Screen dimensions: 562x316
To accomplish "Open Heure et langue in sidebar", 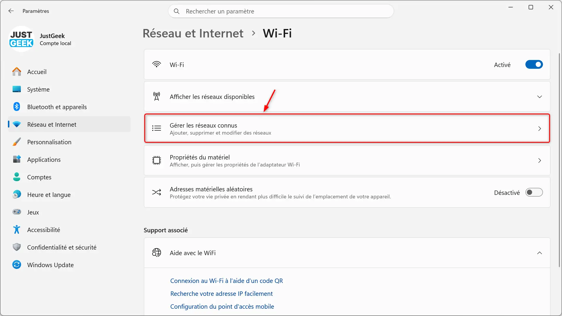I will [69, 195].
